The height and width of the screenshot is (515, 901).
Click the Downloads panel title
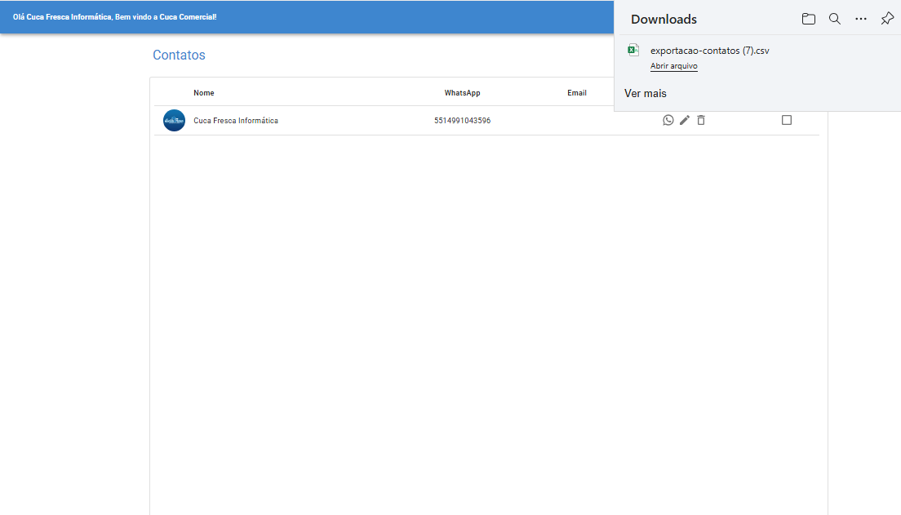(664, 19)
